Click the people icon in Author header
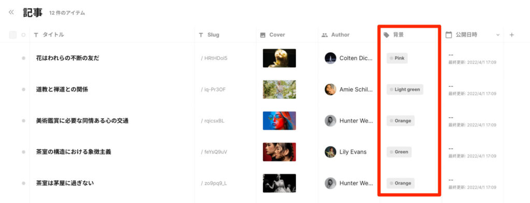The height and width of the screenshot is (203, 530). [325, 35]
